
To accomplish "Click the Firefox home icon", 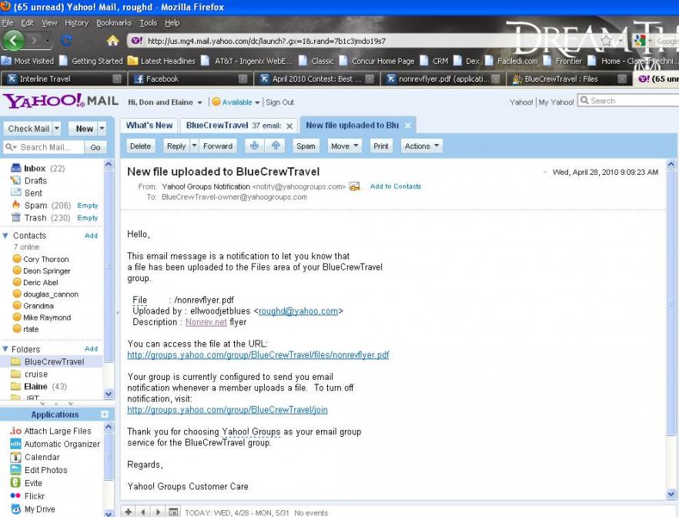I will click(112, 41).
